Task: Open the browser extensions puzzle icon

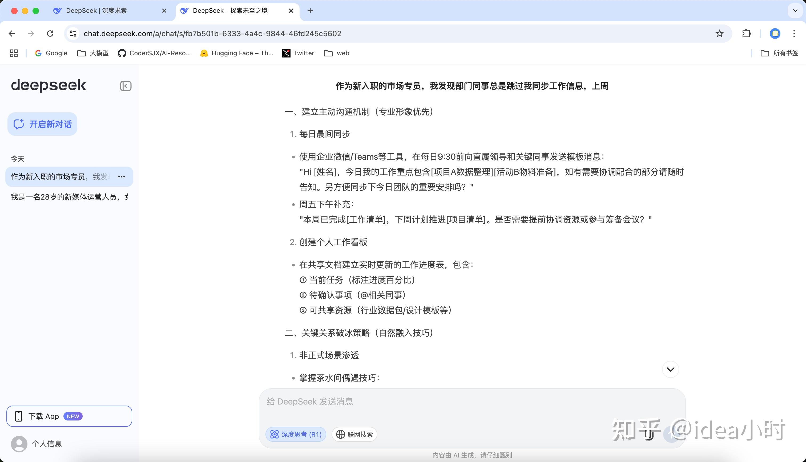Action: tap(746, 34)
